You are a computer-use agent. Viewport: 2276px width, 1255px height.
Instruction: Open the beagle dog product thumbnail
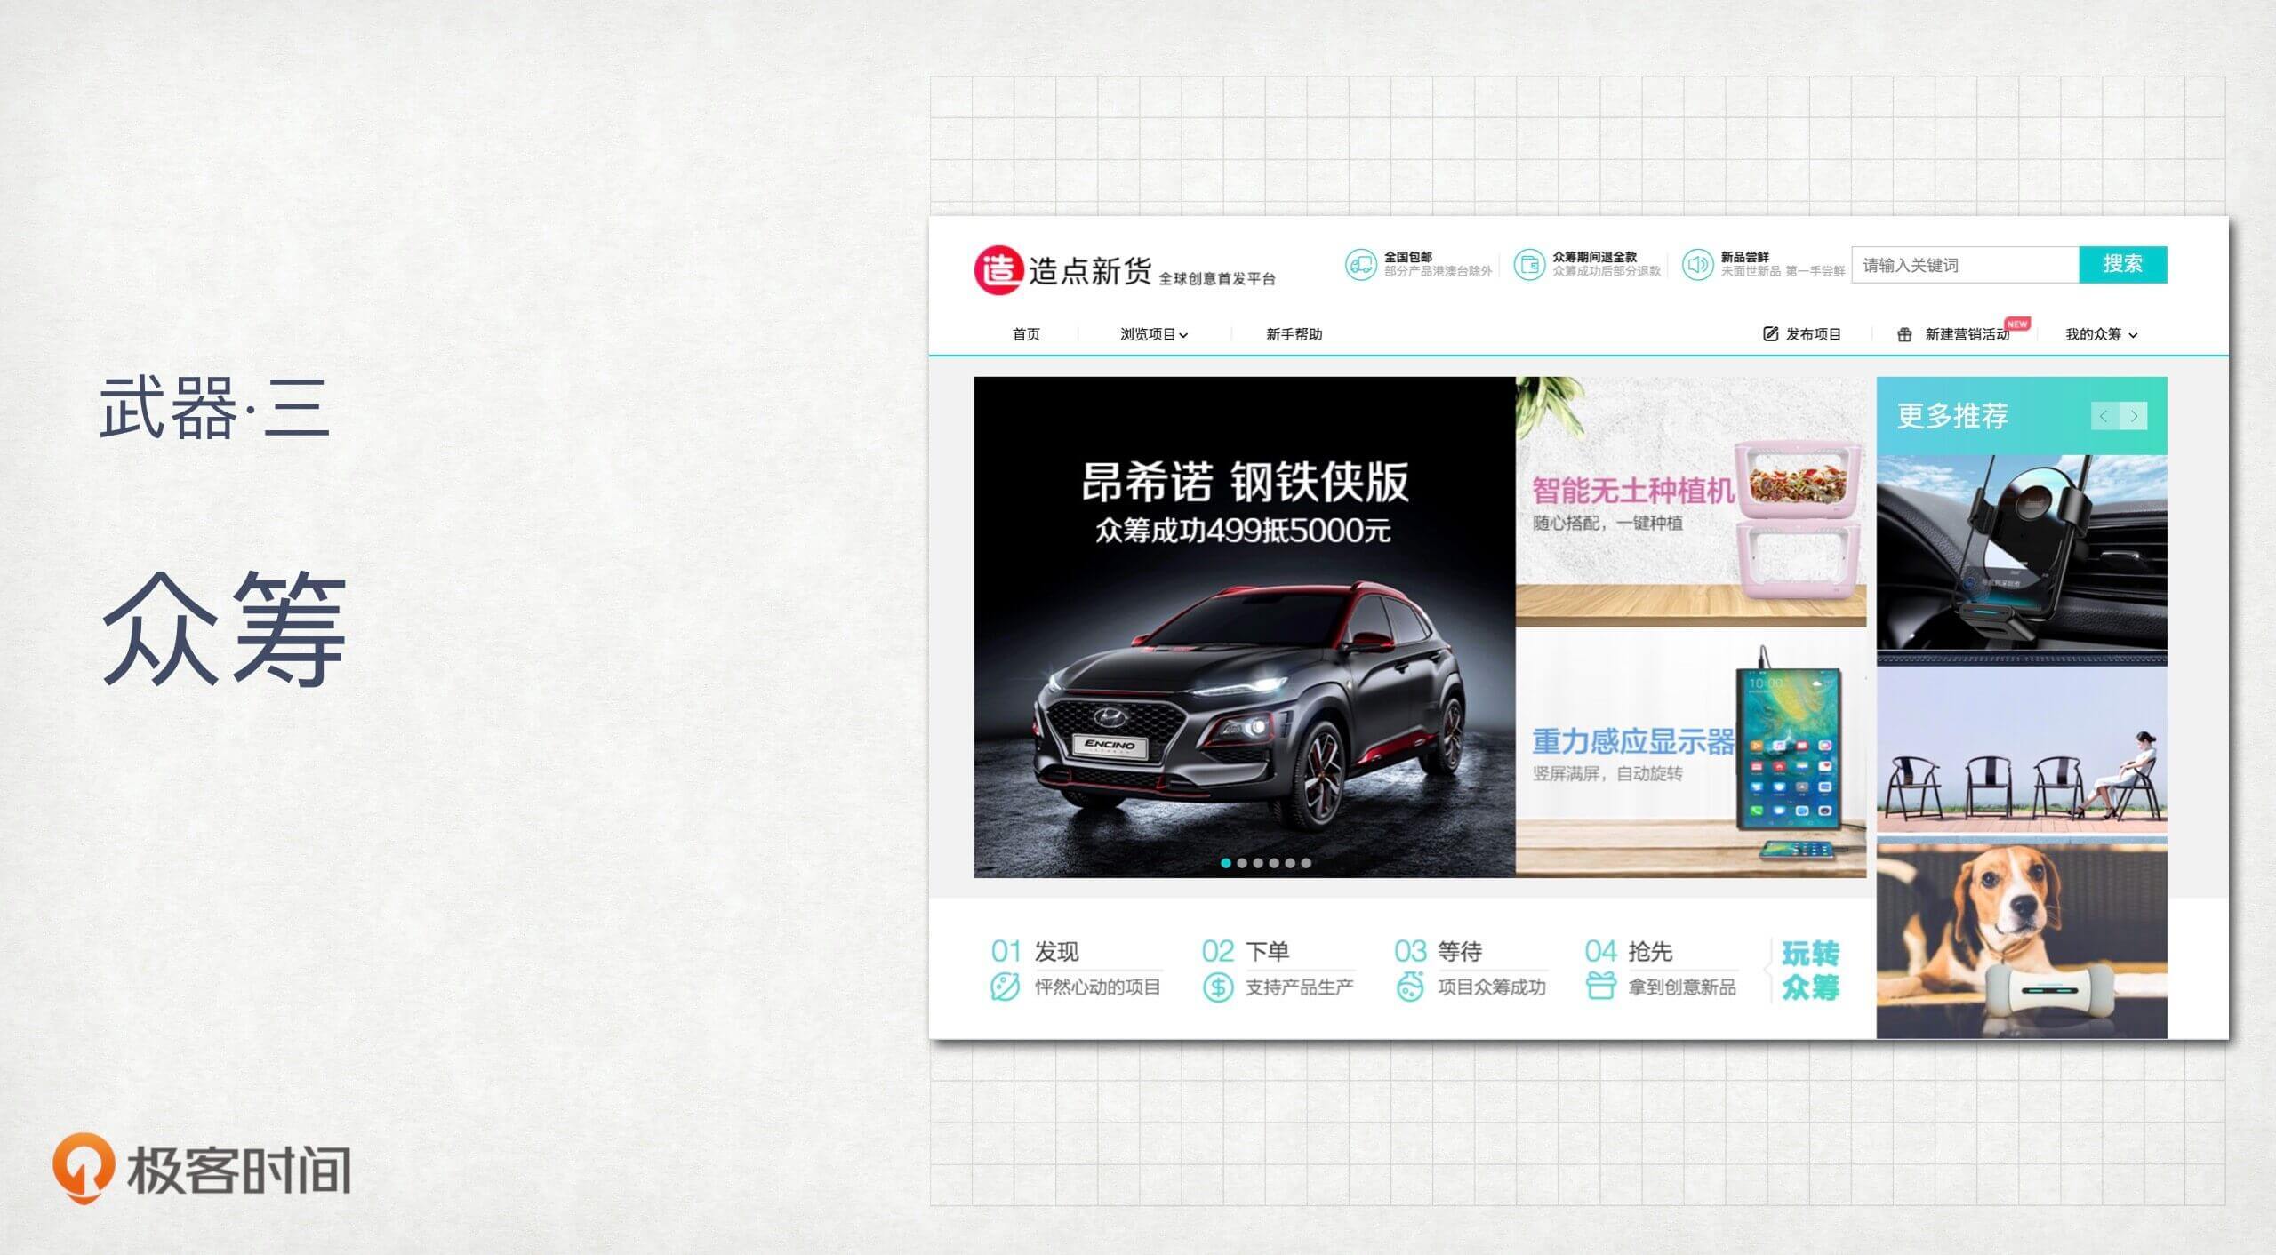(2021, 942)
